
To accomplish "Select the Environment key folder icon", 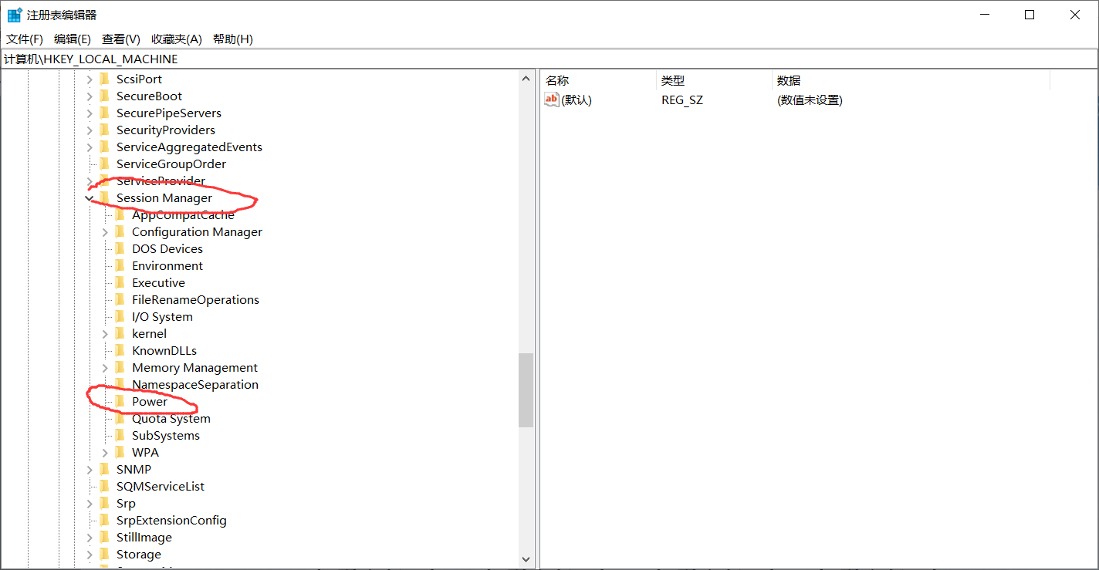I will pyautogui.click(x=120, y=265).
